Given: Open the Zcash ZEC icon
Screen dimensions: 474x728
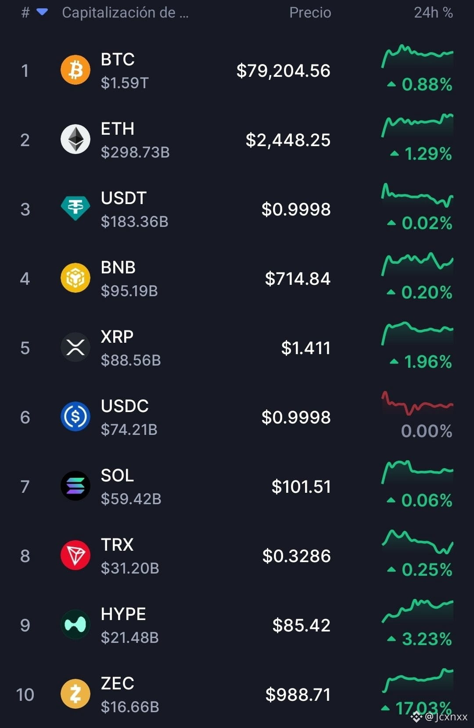Looking at the screenshot, I should coord(75,694).
